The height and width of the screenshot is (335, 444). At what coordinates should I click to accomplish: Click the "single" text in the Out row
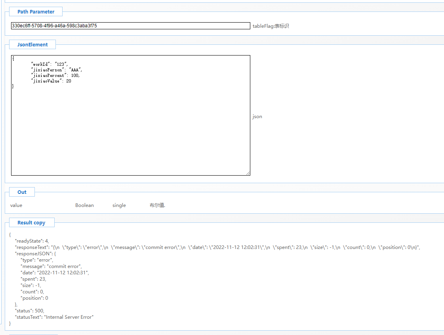click(x=119, y=205)
